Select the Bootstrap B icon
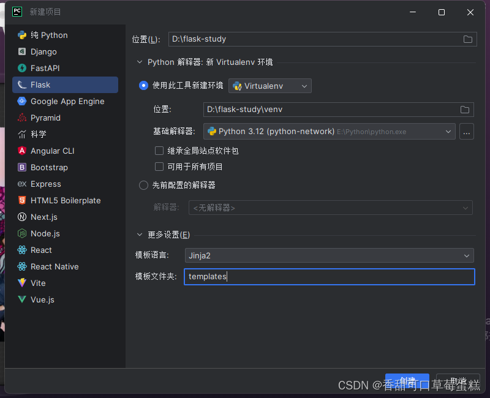This screenshot has height=398, width=490. [22, 167]
